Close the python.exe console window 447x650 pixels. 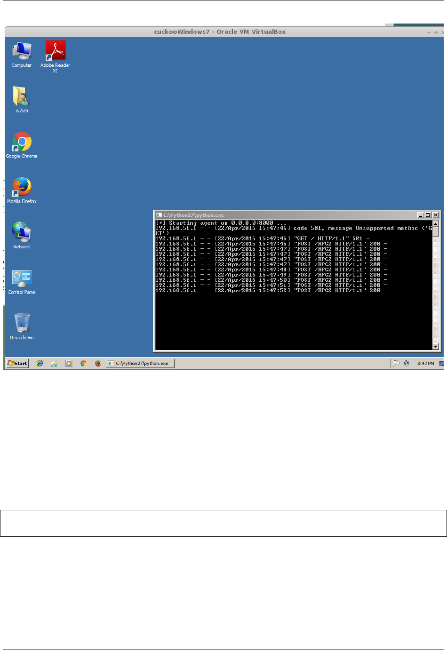click(x=436, y=215)
